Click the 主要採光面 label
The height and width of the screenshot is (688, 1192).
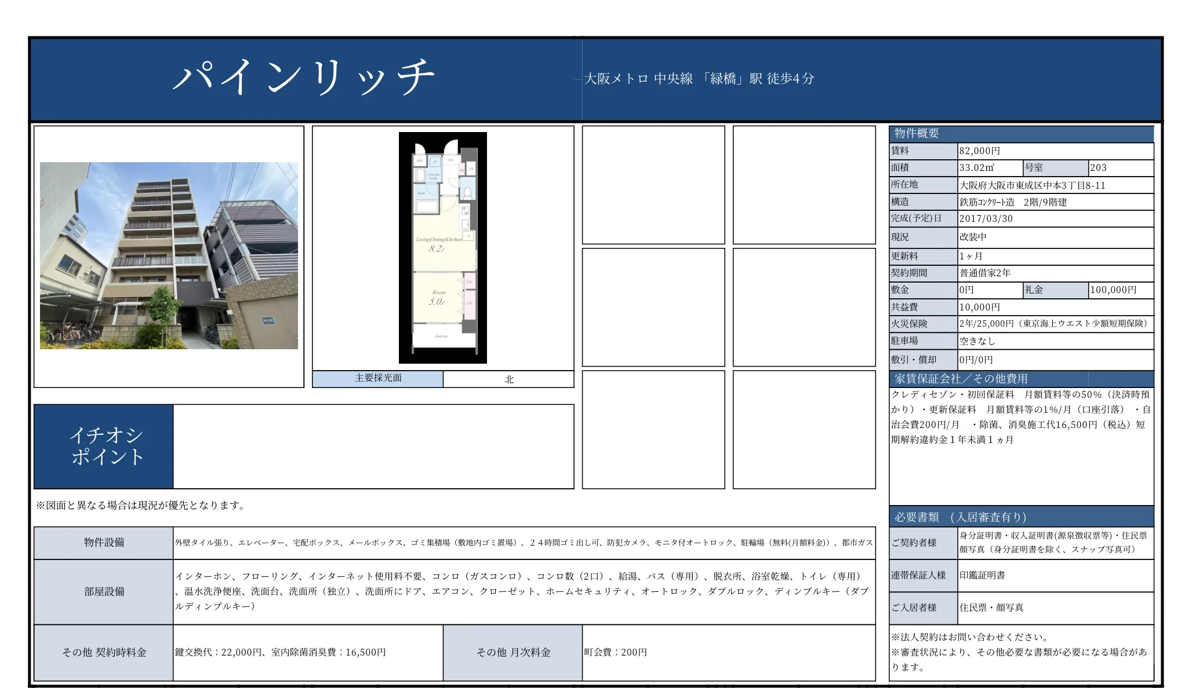[377, 379]
